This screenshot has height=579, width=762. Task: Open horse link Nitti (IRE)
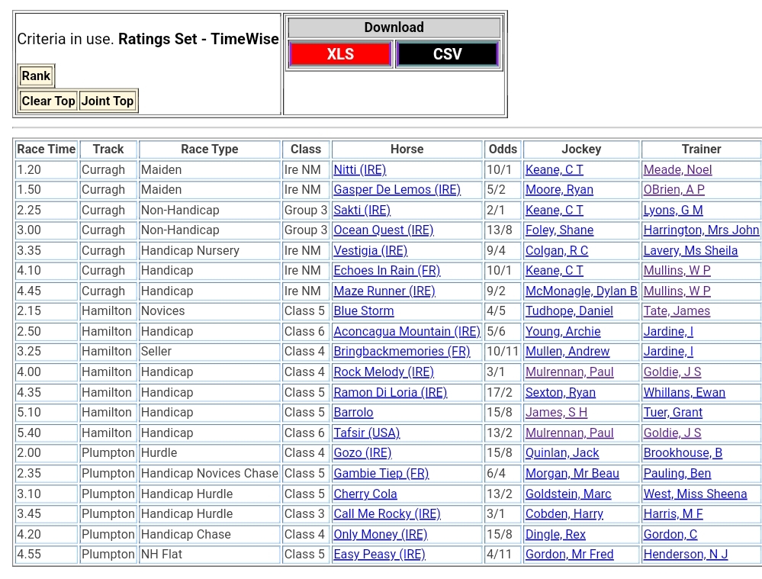point(359,170)
